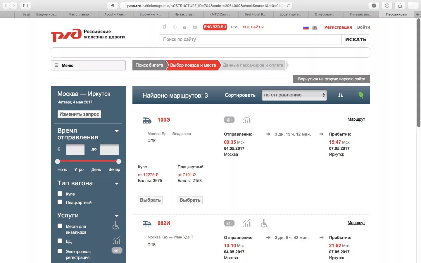Toggle Safari sidebar button

coord(25,5)
